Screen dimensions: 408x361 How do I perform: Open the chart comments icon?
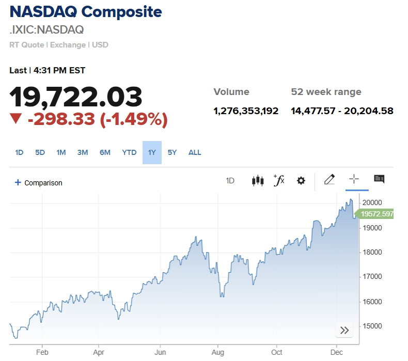click(x=379, y=179)
